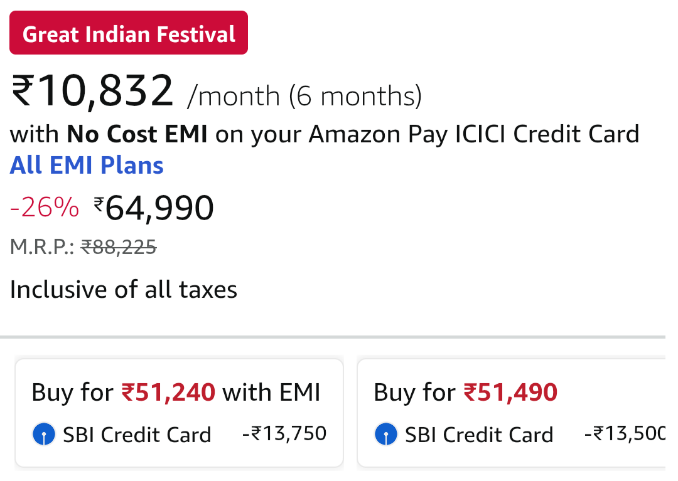Screen dimensions: 678x481
Task: Click the ₹10,832 monthly EMI price
Action: (x=92, y=91)
